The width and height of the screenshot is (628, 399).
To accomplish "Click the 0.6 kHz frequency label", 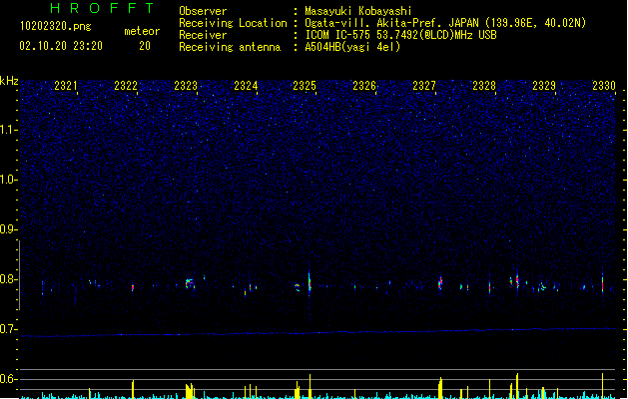I will [9, 379].
